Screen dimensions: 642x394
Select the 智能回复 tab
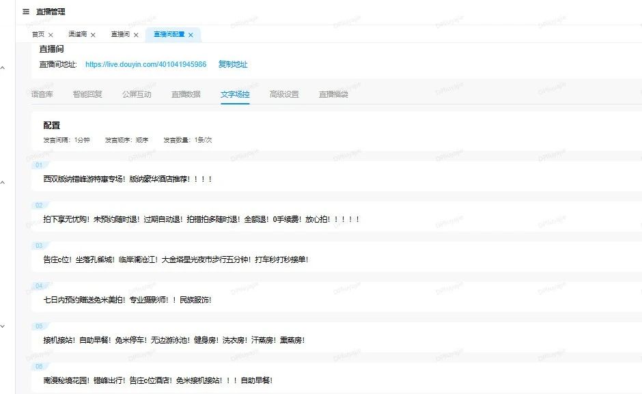[x=87, y=94]
